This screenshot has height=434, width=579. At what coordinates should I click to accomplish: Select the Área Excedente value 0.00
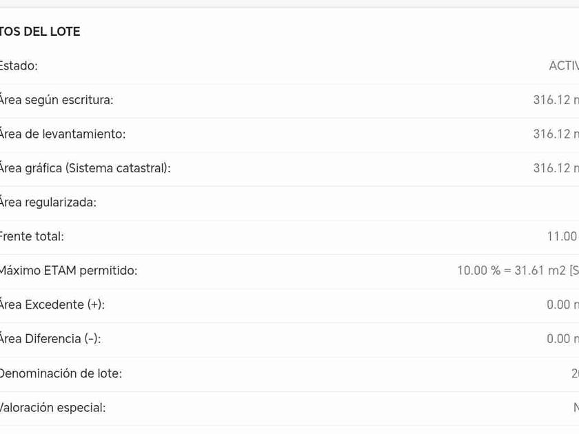561,304
